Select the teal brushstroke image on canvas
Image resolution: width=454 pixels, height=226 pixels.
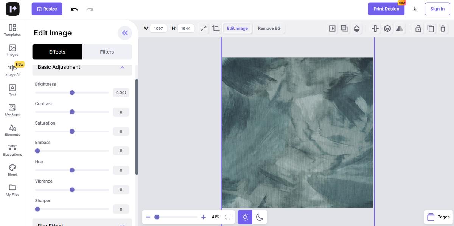[297, 132]
